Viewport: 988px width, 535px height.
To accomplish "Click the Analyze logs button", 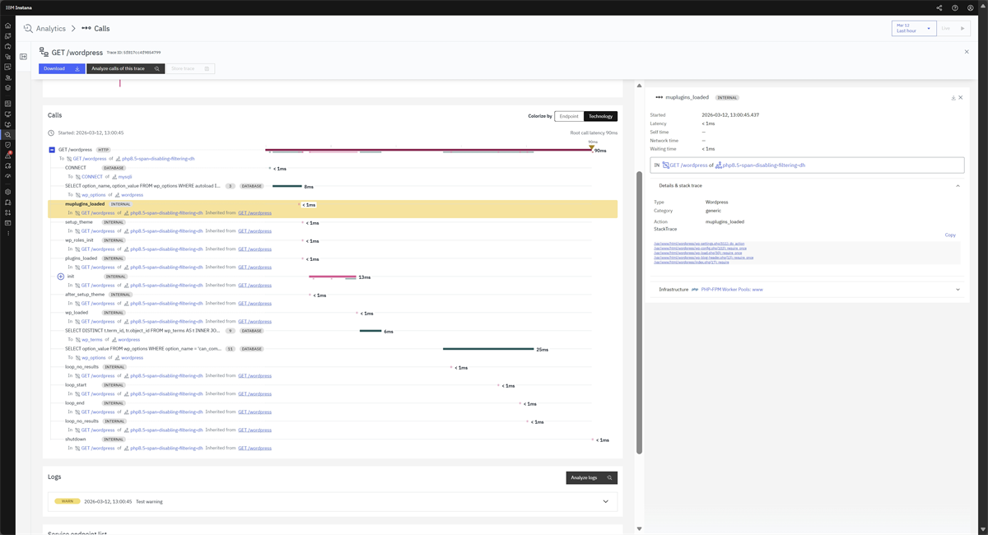I will [x=592, y=477].
